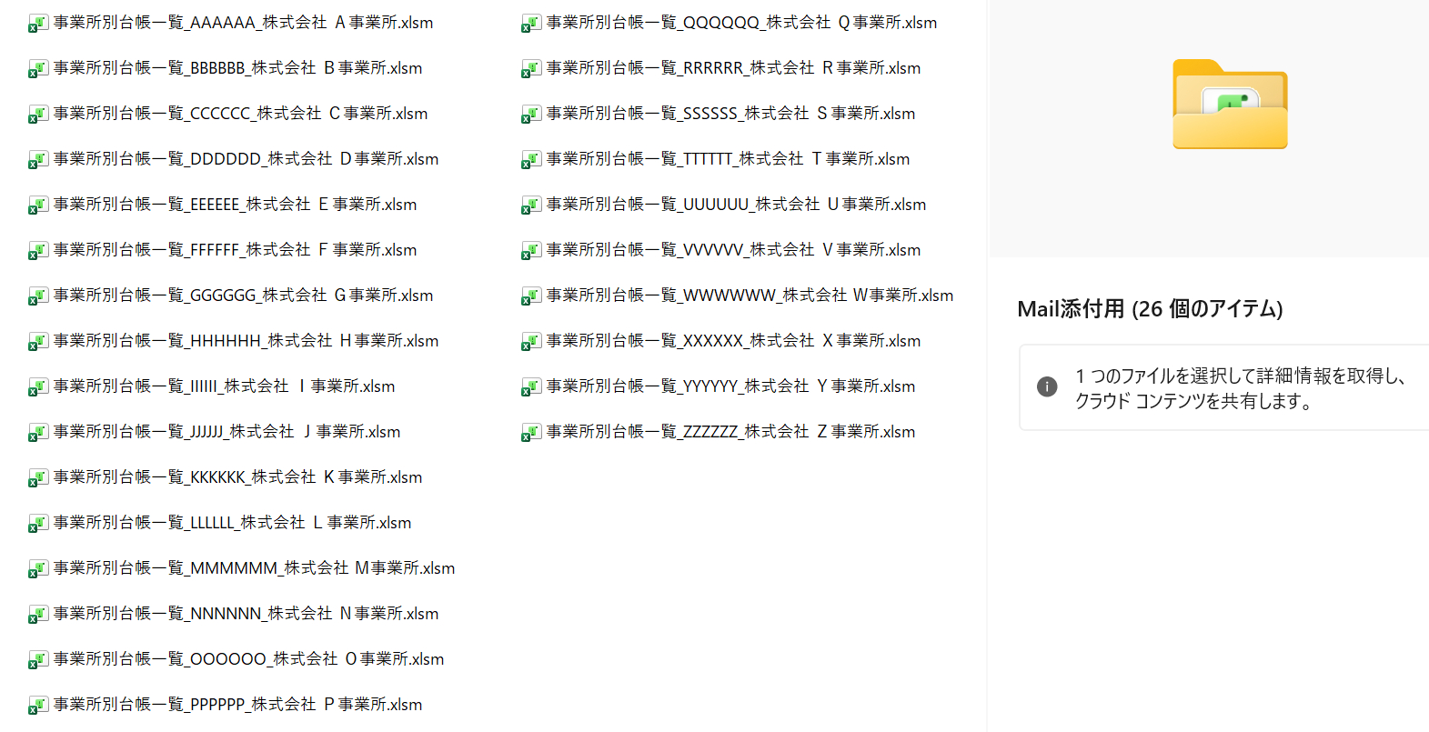Click the Excel icon of the RRRRRR file

click(531, 68)
